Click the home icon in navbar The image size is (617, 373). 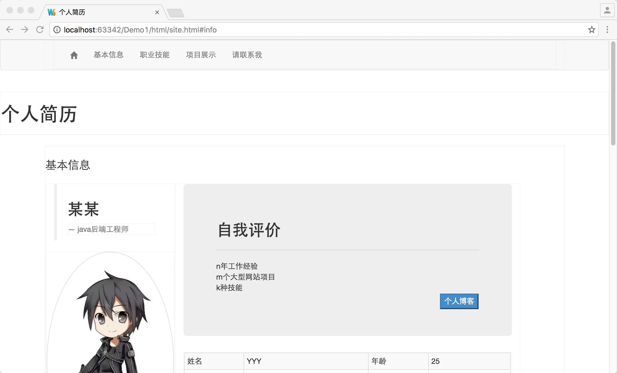pyautogui.click(x=74, y=55)
